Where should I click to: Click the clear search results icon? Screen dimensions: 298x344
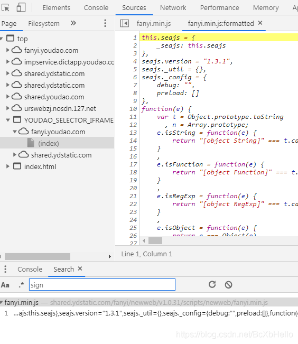[228, 285]
